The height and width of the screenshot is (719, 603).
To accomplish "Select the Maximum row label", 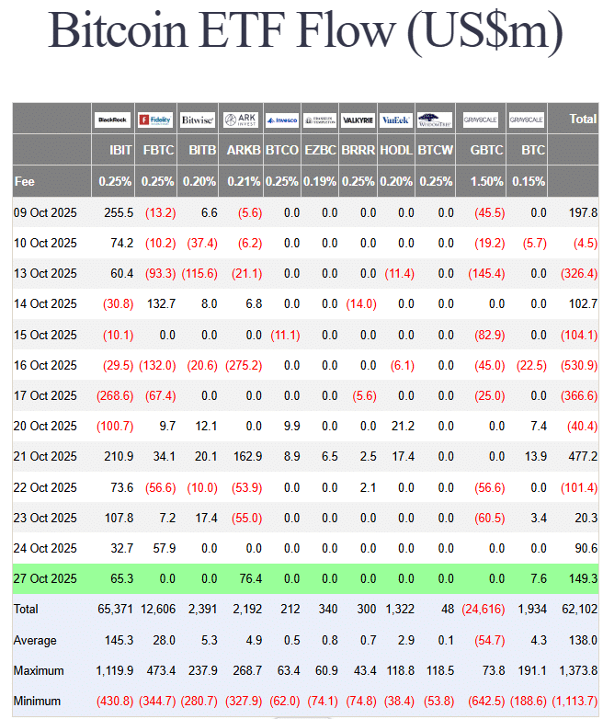I will [x=38, y=670].
